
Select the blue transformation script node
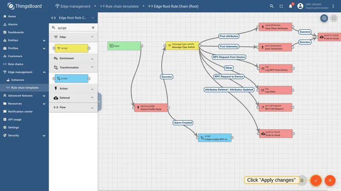click(x=72, y=79)
